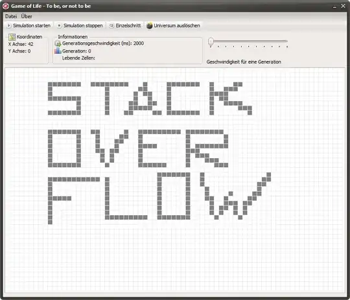350x300 pixels.
Task: Click the Informationen group label
Action: (x=73, y=36)
